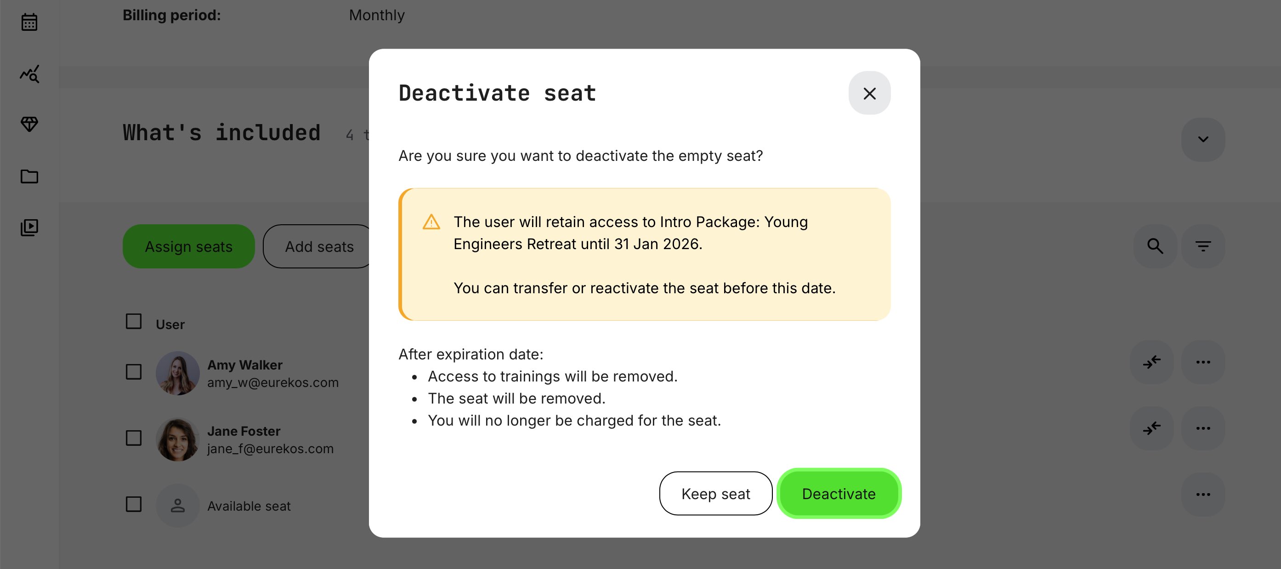
Task: Choose Keep seat to cancel deactivation
Action: [715, 494]
